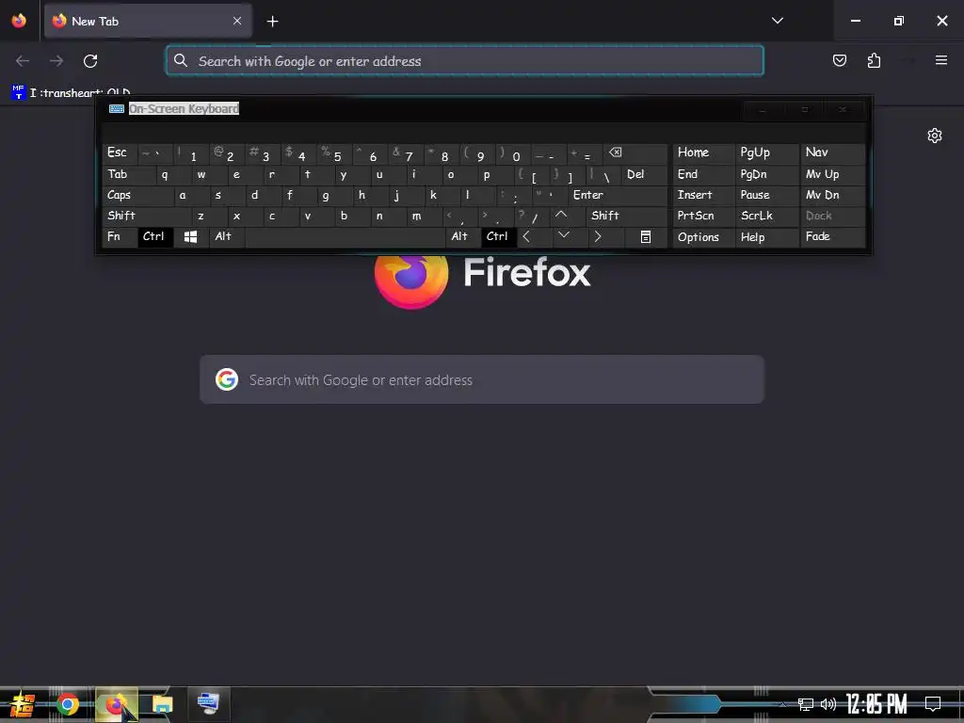Open Options on On-Screen Keyboard
This screenshot has height=723, width=964.
[x=702, y=236]
